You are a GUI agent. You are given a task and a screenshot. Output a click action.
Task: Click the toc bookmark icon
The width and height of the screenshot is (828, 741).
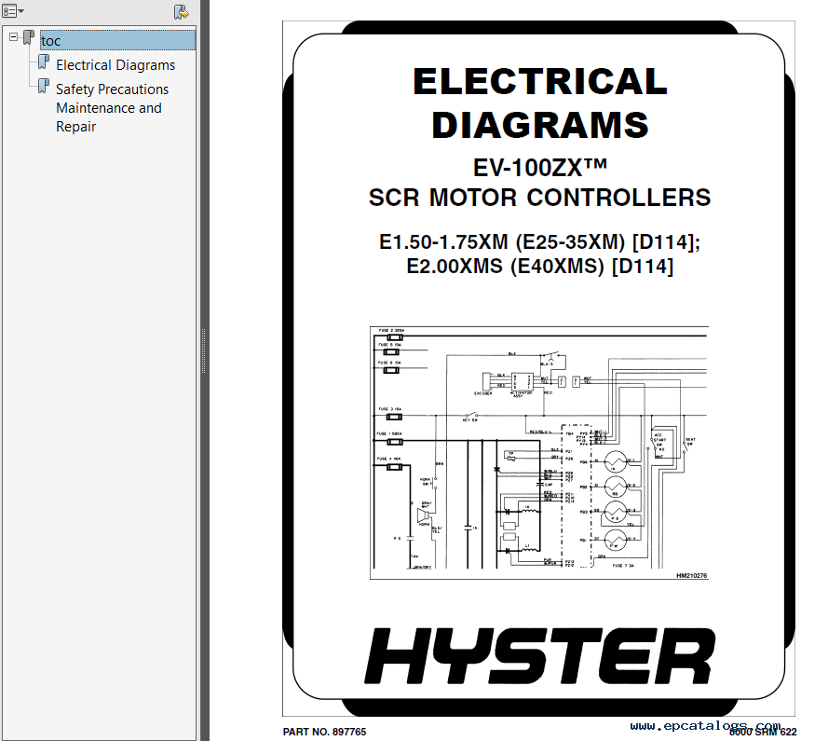pyautogui.click(x=29, y=38)
